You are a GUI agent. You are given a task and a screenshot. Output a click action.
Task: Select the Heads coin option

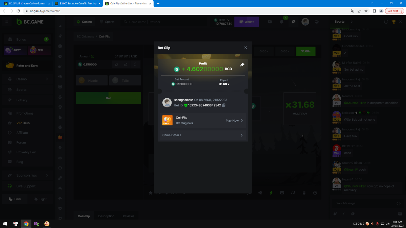91,80
